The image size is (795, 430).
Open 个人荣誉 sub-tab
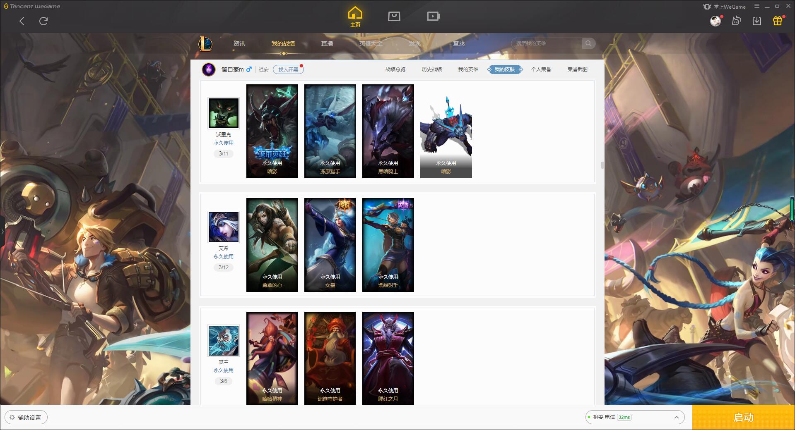[541, 69]
